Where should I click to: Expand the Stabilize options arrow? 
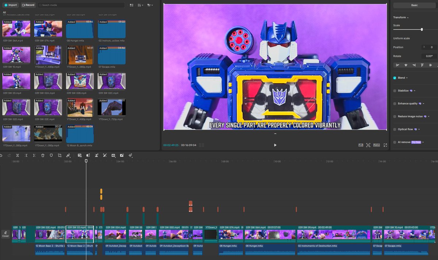coord(415,91)
